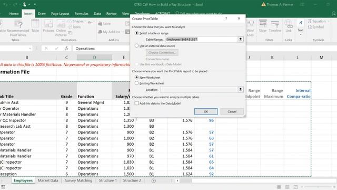The image size is (337, 190).
Task: Choose Online Pictures in the ribbon
Action: click(x=61, y=28)
